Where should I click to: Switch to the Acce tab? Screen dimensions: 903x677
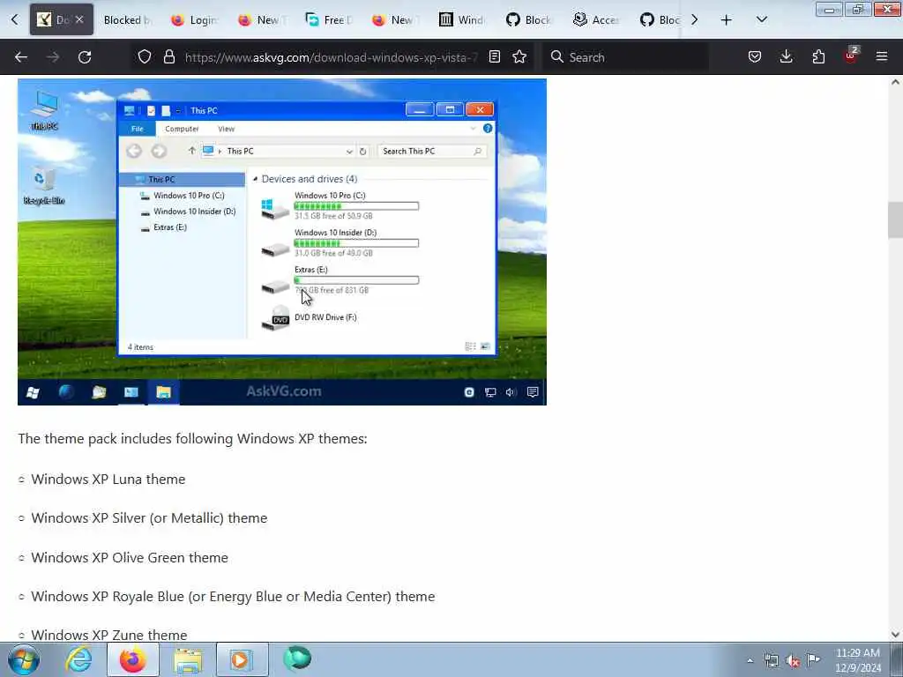coord(597,20)
